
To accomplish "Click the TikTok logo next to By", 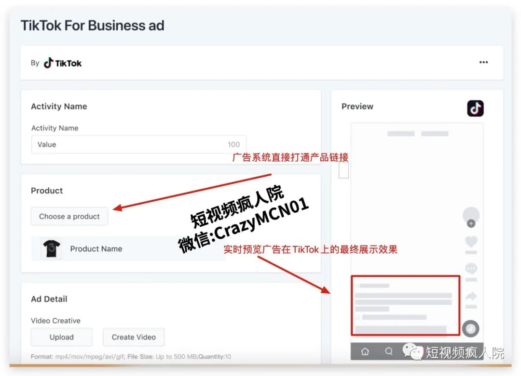I will pos(62,63).
